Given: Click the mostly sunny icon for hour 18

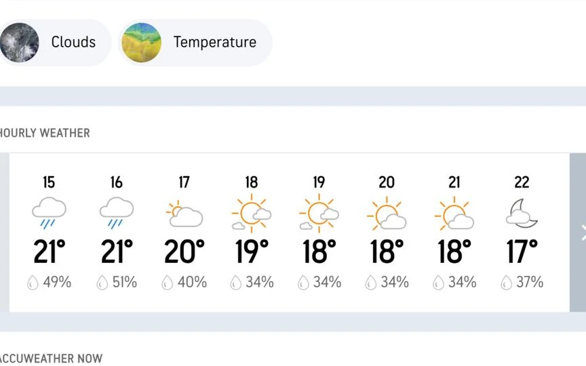Looking at the screenshot, I should click(252, 213).
